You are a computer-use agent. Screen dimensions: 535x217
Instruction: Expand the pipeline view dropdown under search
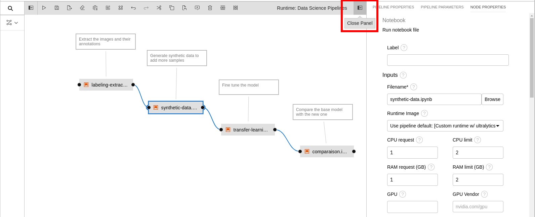click(12, 23)
